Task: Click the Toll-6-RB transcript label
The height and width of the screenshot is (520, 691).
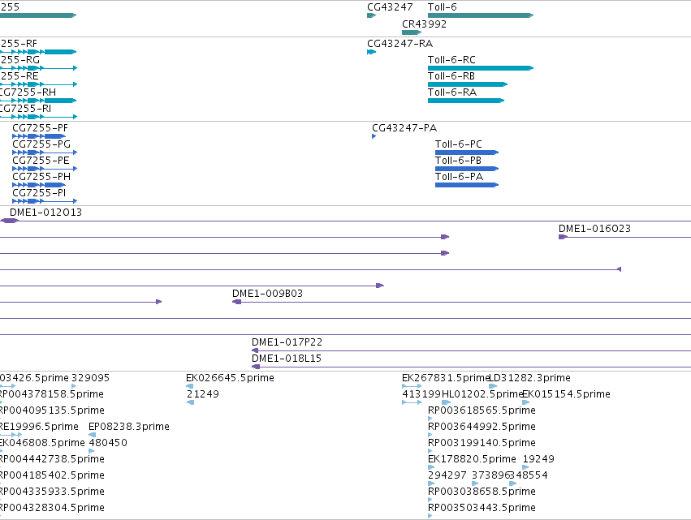Action: (x=451, y=76)
